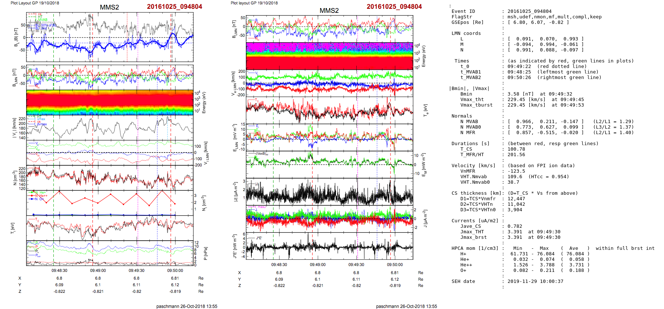This screenshot has width=664, height=309.
Task: Click the Vmax_tburst row in the summary
Action: (477, 105)
